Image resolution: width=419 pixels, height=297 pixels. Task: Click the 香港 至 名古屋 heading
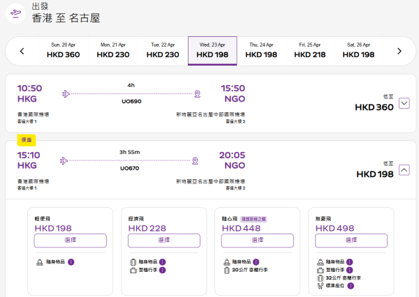click(66, 18)
